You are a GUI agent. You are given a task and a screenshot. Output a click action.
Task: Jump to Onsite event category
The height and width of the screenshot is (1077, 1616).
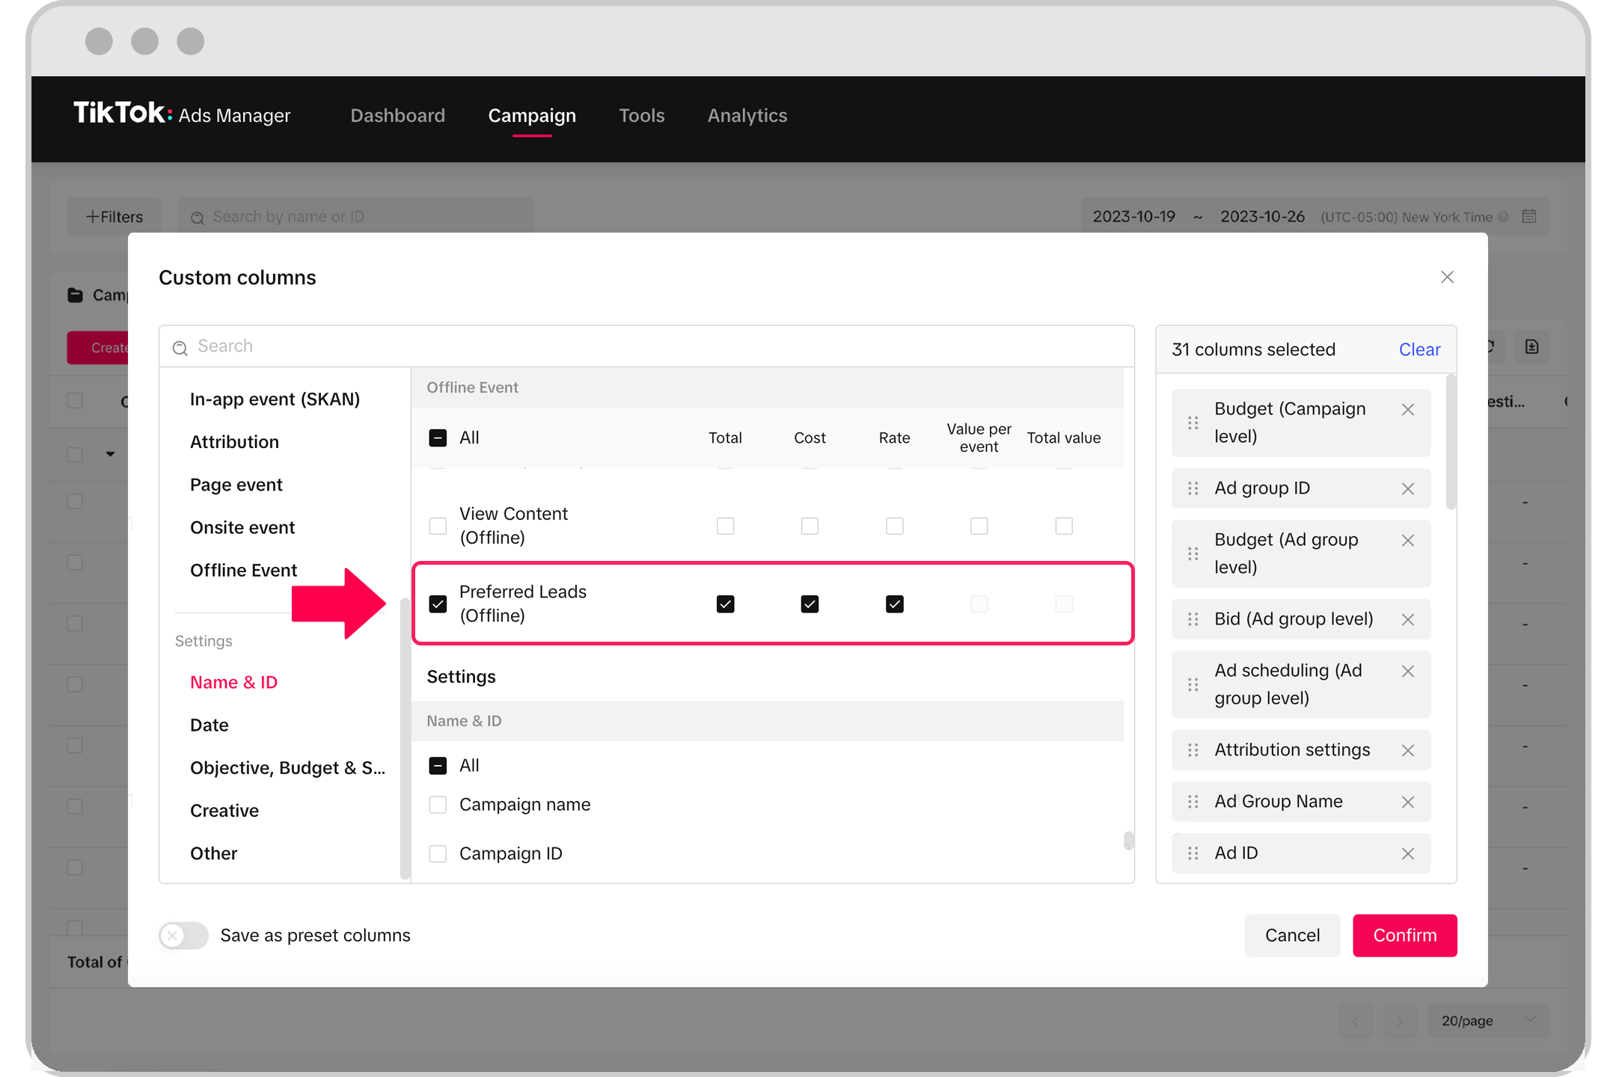[x=242, y=527]
